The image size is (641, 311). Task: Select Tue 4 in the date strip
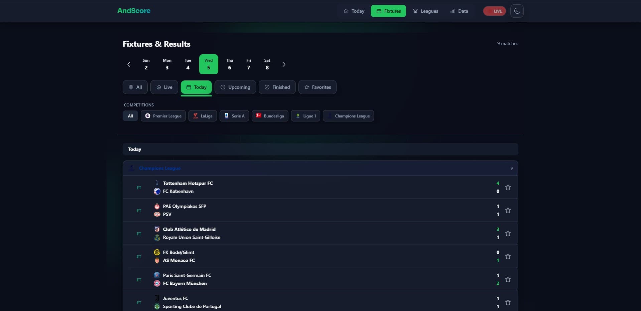point(188,64)
